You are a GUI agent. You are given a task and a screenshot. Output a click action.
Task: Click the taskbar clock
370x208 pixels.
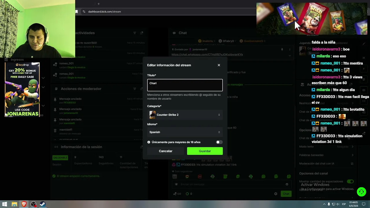pyautogui.click(x=354, y=204)
